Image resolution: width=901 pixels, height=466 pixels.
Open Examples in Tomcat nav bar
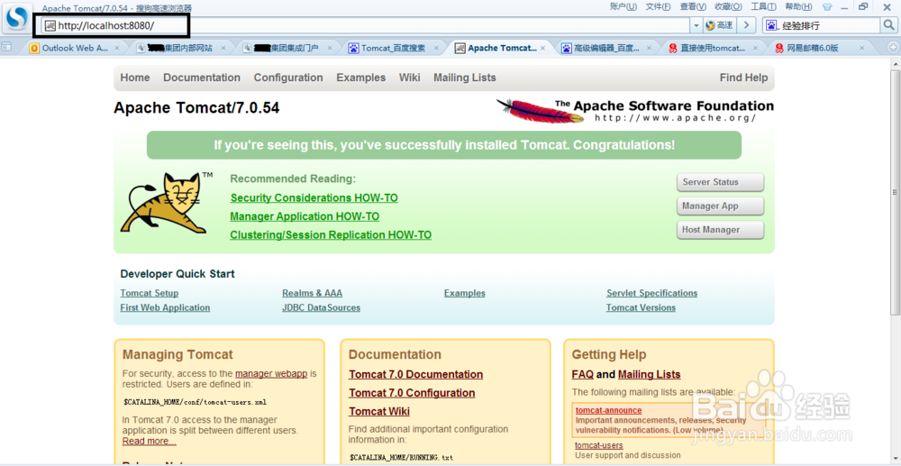(361, 78)
